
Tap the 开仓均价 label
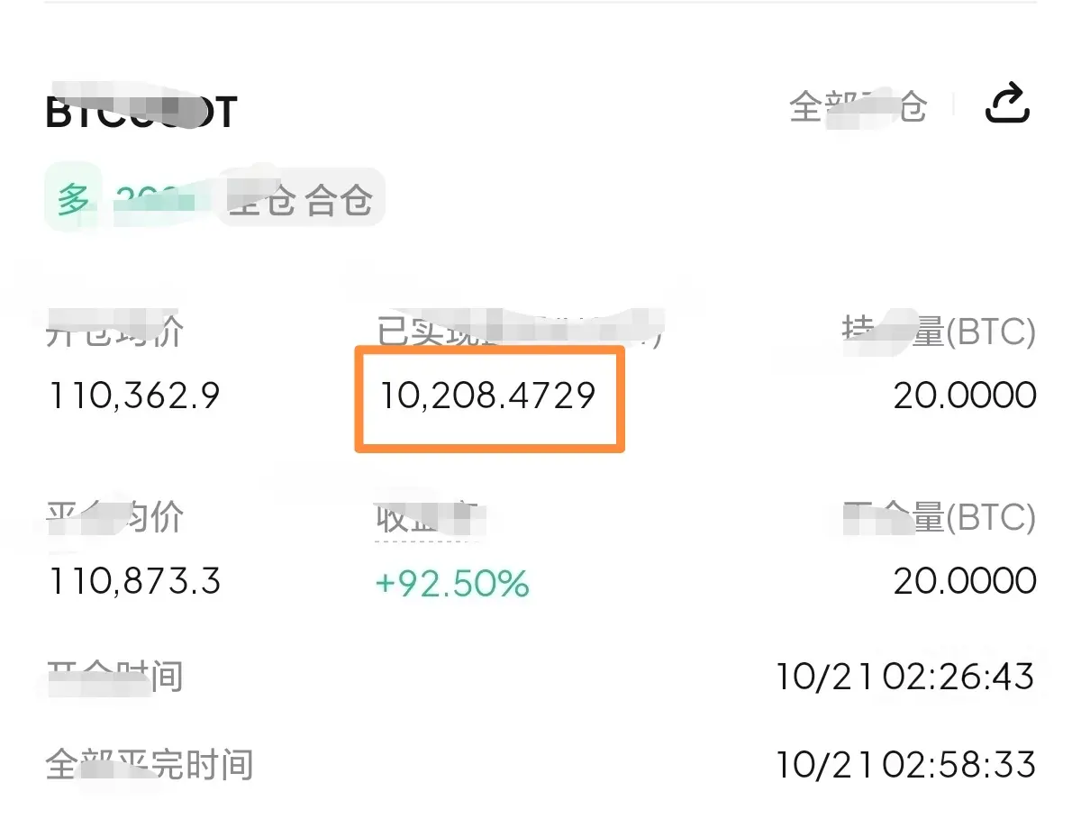click(114, 332)
